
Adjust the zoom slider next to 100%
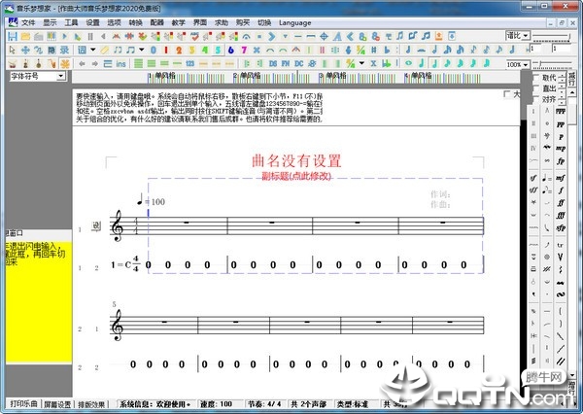[551, 65]
